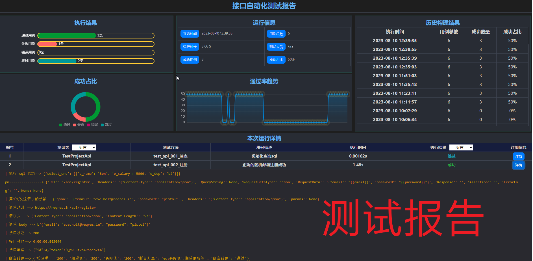This screenshot has width=533, height=261.
Task: Click test_api_001_清表 method cell
Action: 170,156
